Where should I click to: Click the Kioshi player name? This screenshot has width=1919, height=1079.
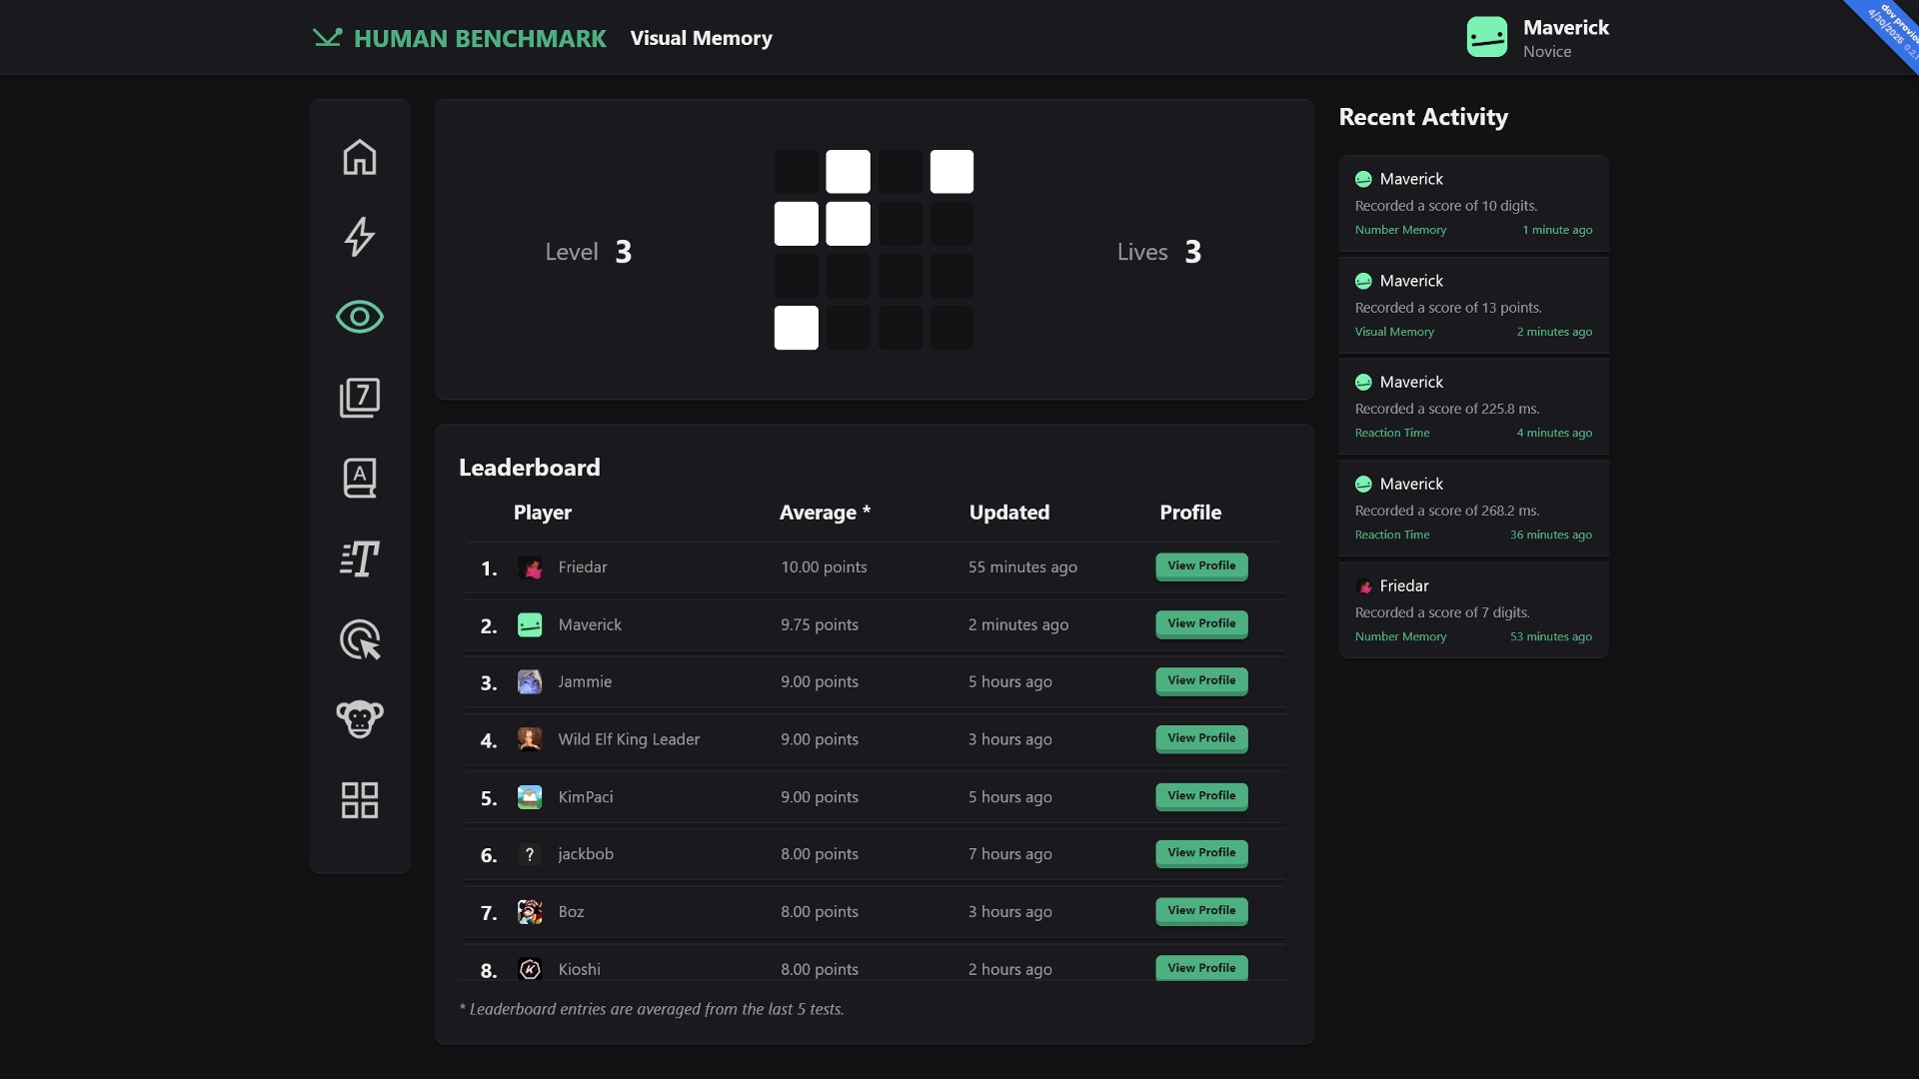tap(580, 969)
